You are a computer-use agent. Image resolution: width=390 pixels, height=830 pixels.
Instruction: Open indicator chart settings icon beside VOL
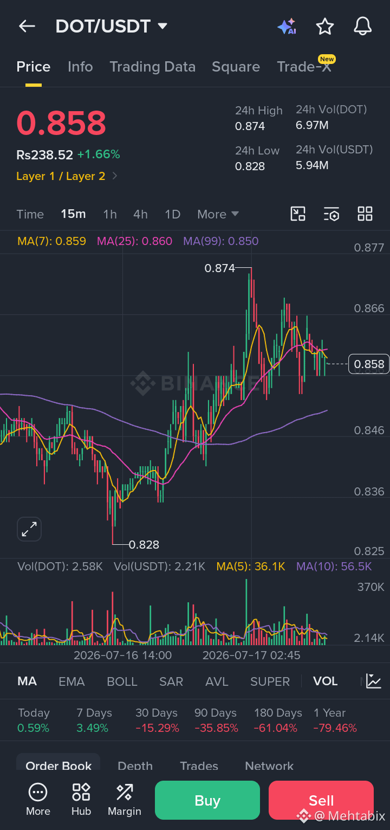click(374, 681)
